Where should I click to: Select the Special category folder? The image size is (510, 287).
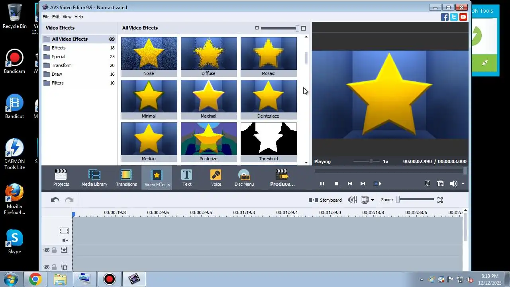pos(79,57)
